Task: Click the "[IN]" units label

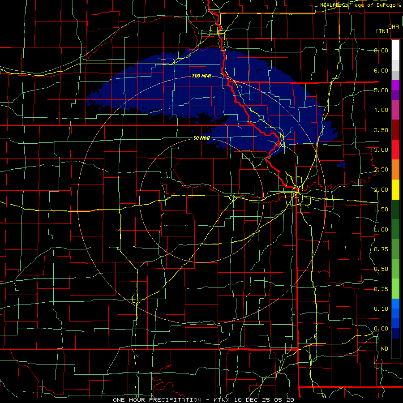Action: pos(382,31)
